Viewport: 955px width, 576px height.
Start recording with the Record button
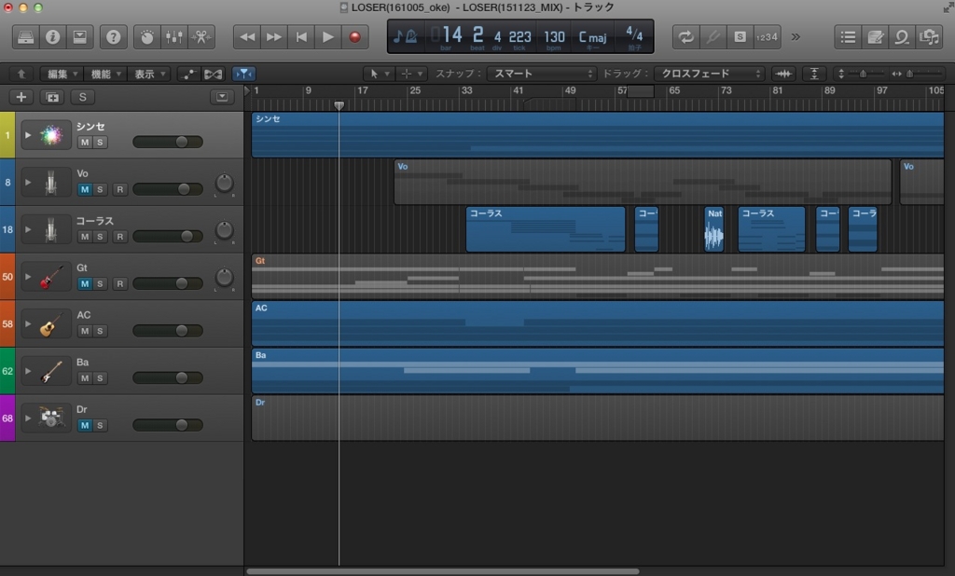click(354, 37)
